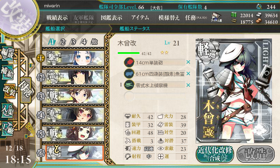Open the 任務(クエスト) quest menu
This screenshot has width=280, height=168.
(x=196, y=17)
